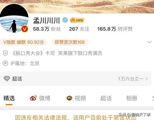Screen dimensions: 154x120
Task: Tap the V指数 幽默 60.92分 tag
Action: click(24, 42)
